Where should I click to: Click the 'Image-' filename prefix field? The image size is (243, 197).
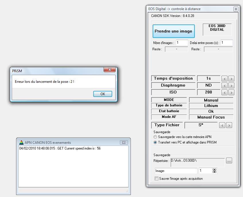click(x=176, y=171)
